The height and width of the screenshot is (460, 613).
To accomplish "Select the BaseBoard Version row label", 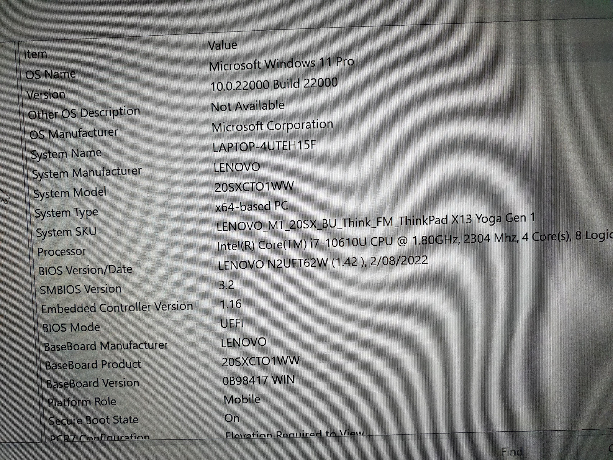I will [93, 383].
